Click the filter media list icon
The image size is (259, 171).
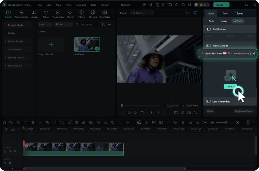pos(103,24)
